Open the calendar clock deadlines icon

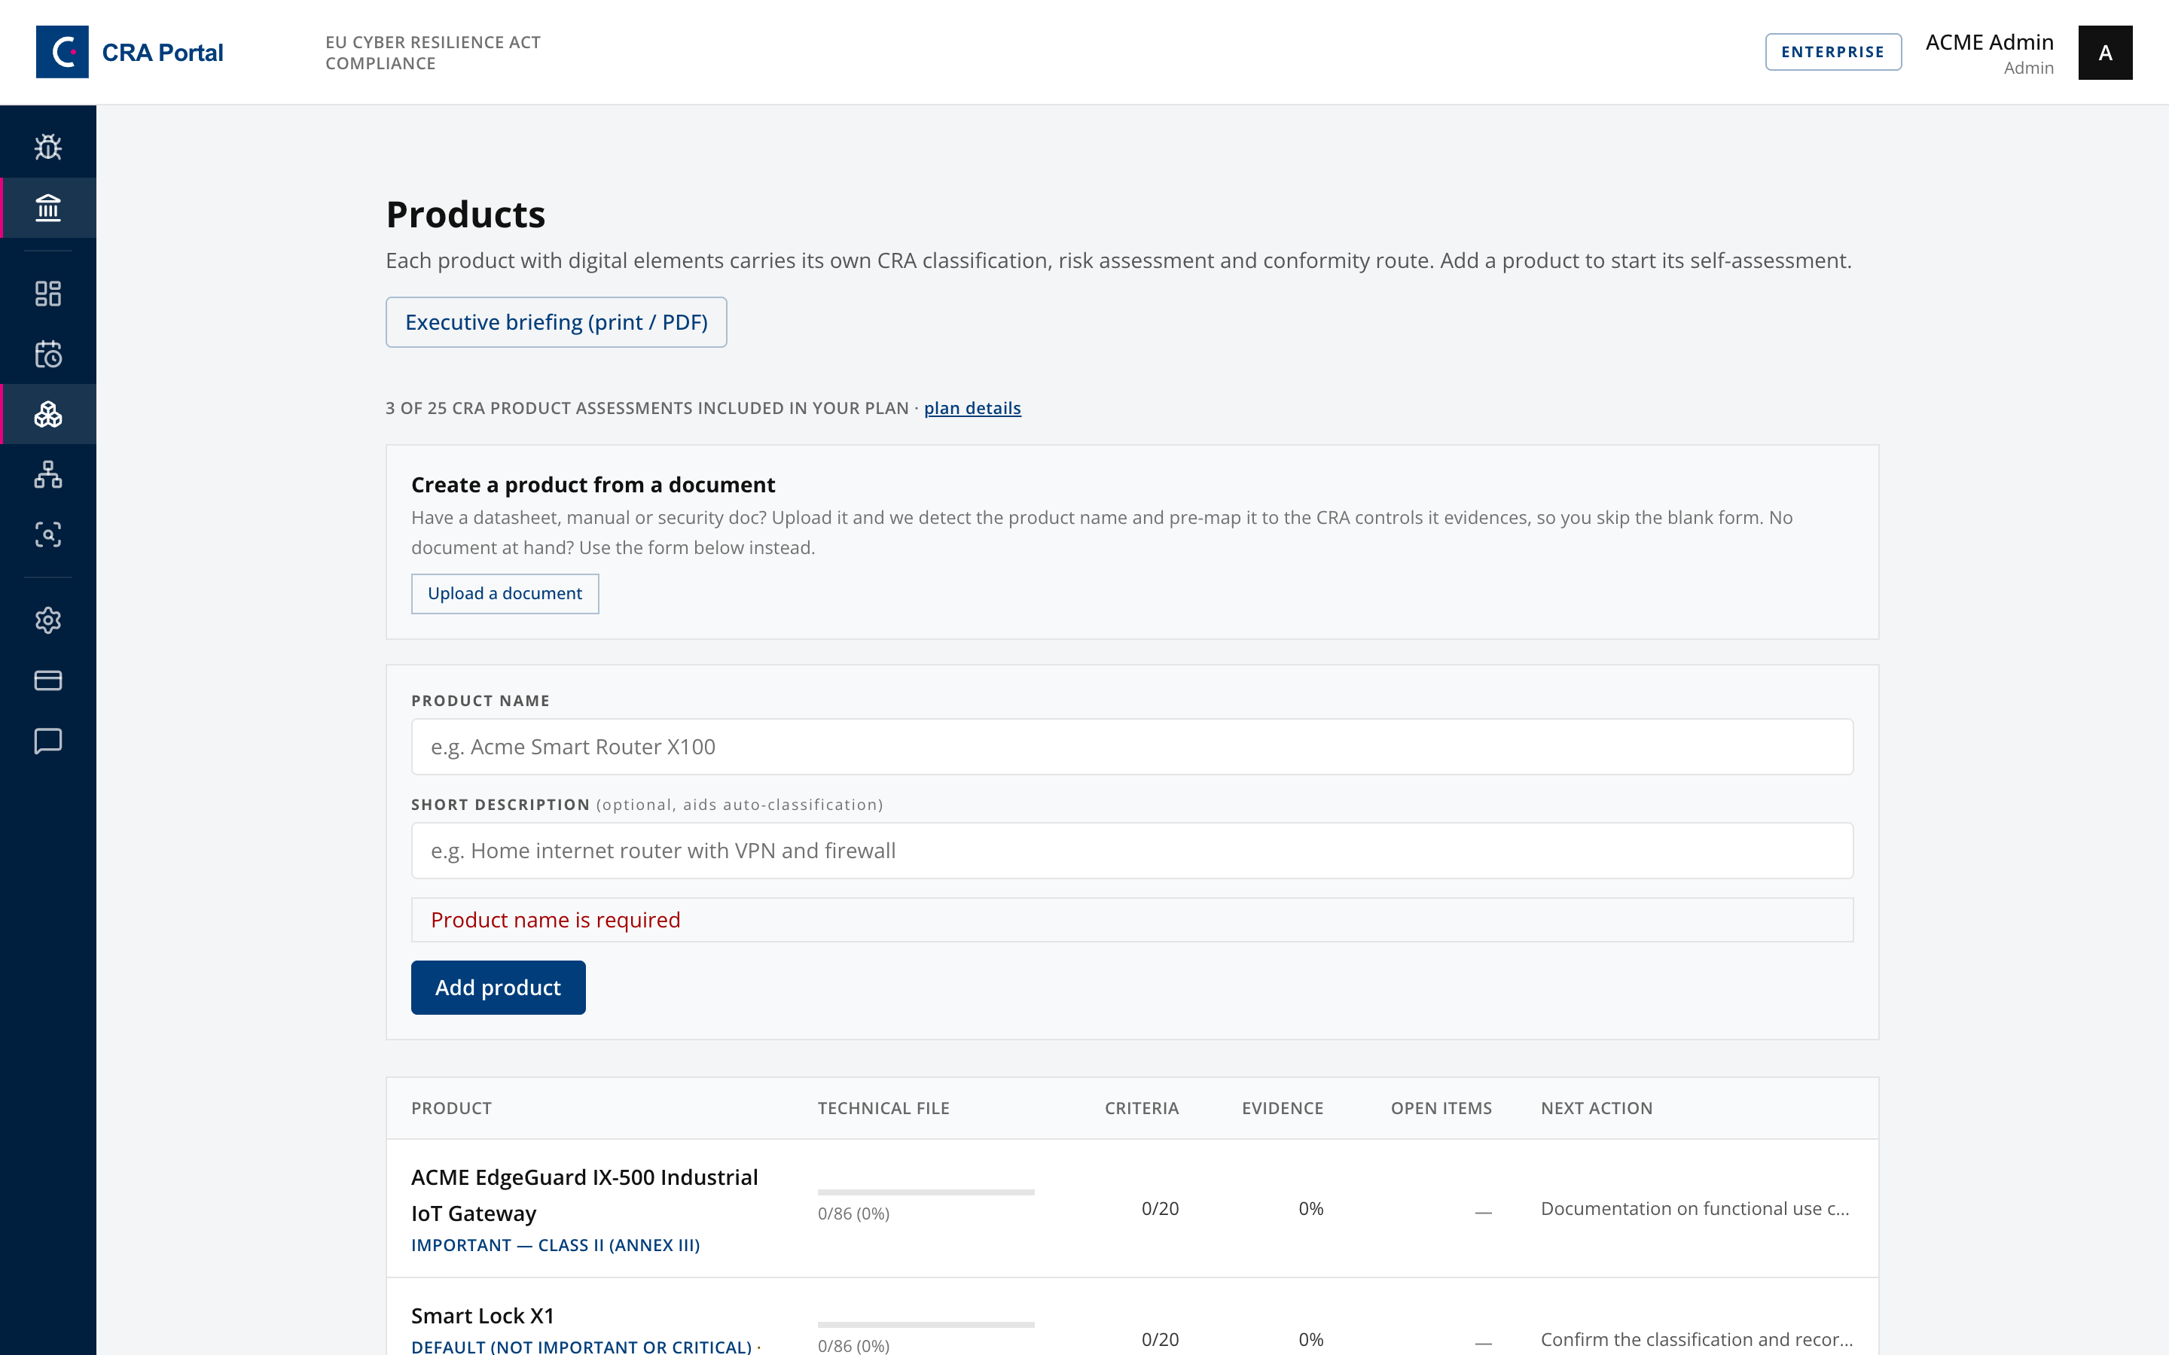47,354
